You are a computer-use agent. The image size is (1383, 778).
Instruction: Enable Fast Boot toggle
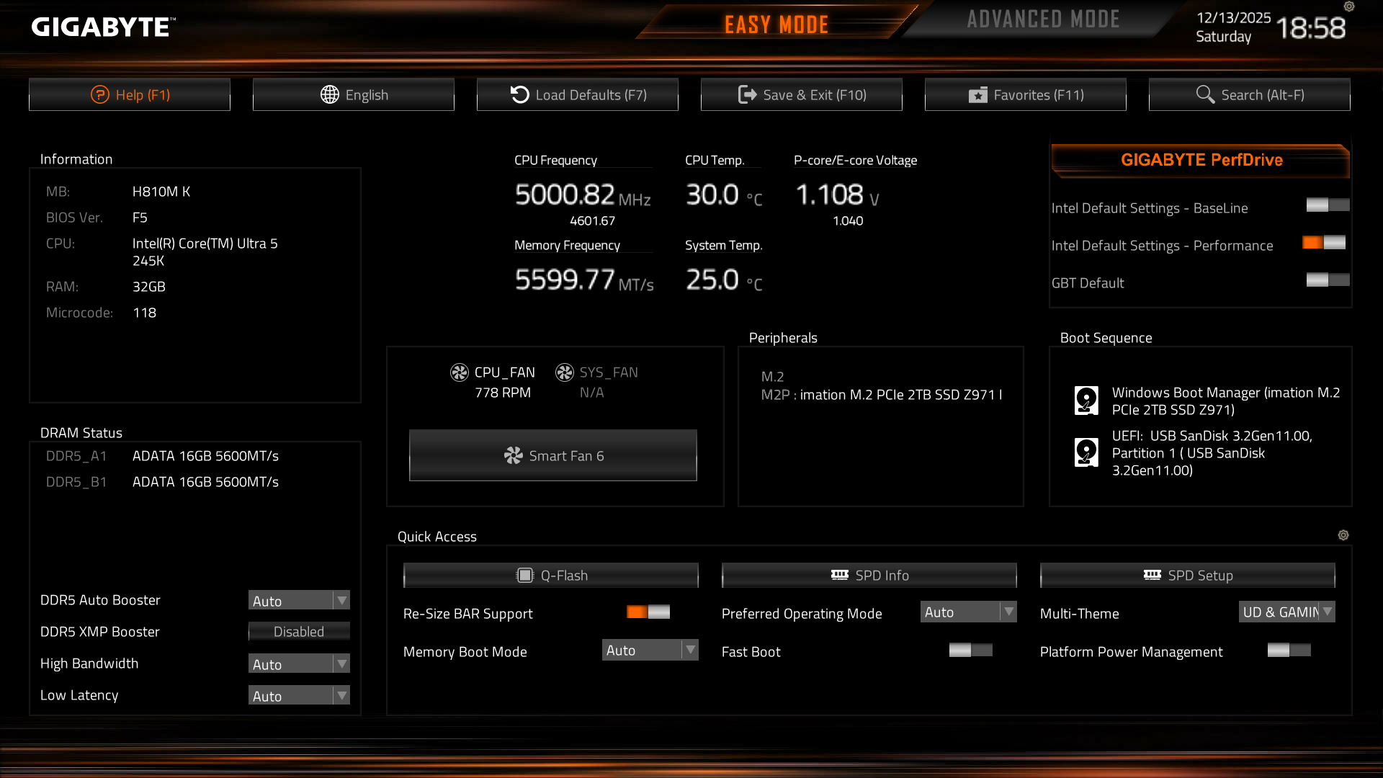[x=970, y=650]
